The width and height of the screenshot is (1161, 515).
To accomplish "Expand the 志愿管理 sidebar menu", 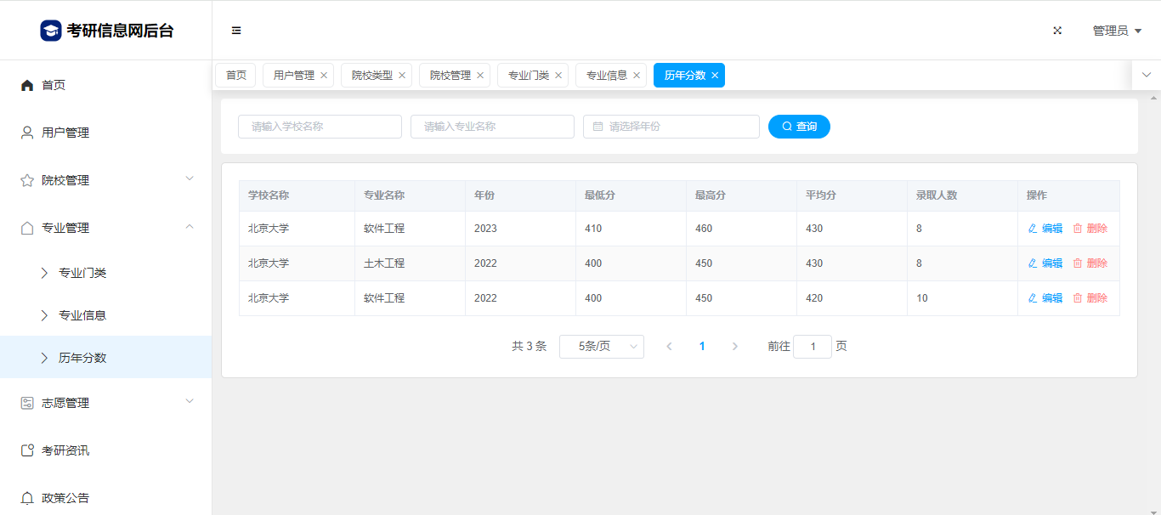I will (105, 403).
